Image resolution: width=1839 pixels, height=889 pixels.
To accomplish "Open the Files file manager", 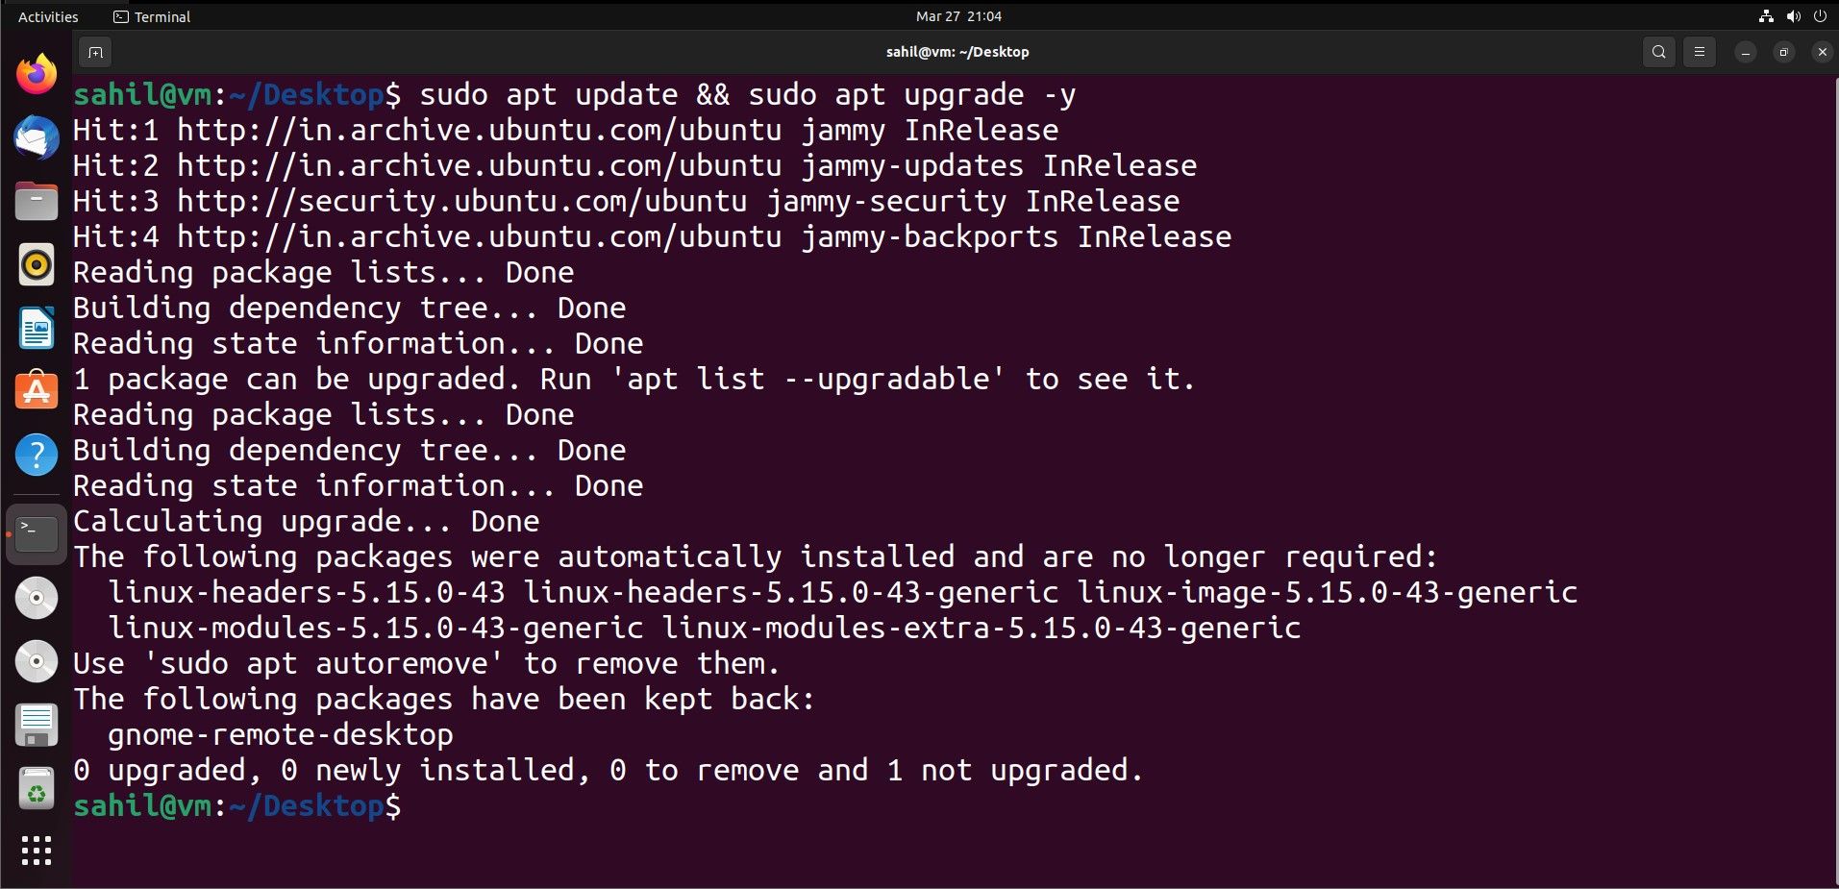I will coord(36,201).
